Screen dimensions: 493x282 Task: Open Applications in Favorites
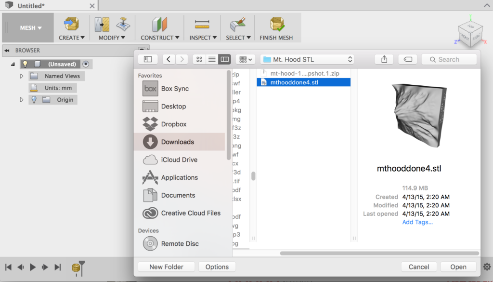point(179,177)
